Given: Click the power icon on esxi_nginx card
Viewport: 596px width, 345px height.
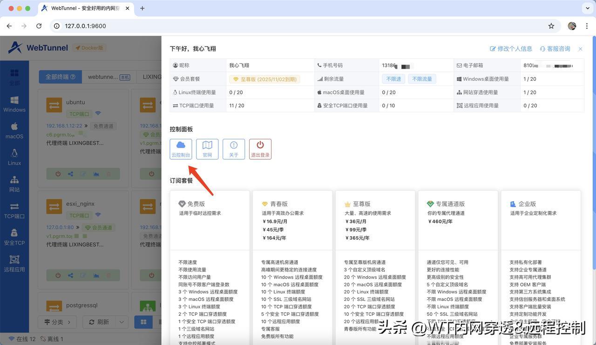Looking at the screenshot, I should point(58,275).
